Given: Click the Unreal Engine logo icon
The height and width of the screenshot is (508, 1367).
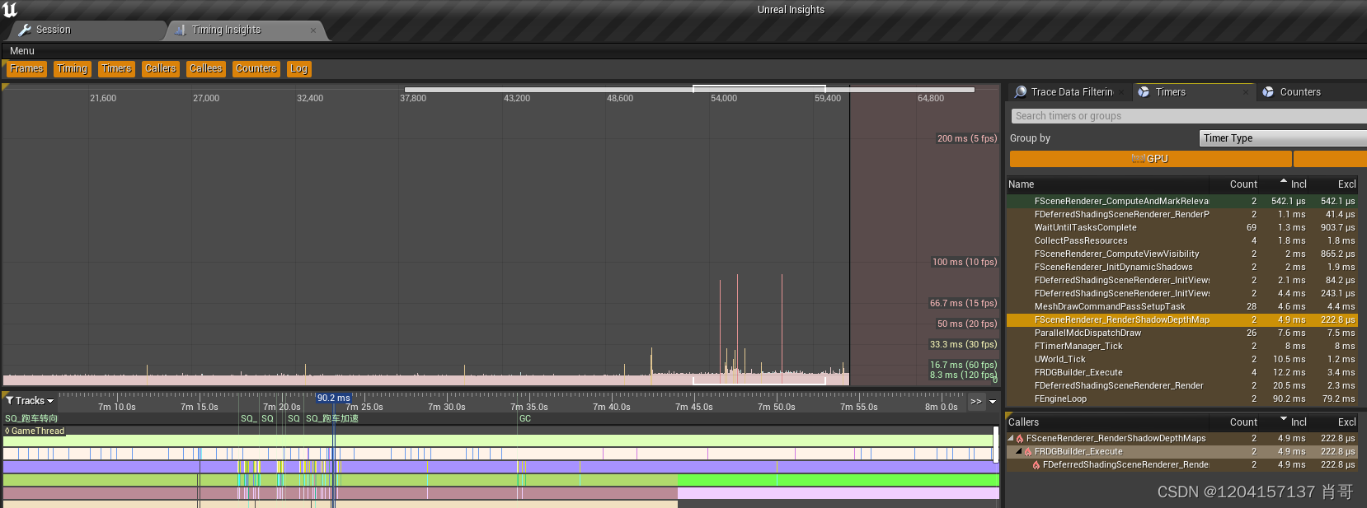Looking at the screenshot, I should [x=10, y=10].
